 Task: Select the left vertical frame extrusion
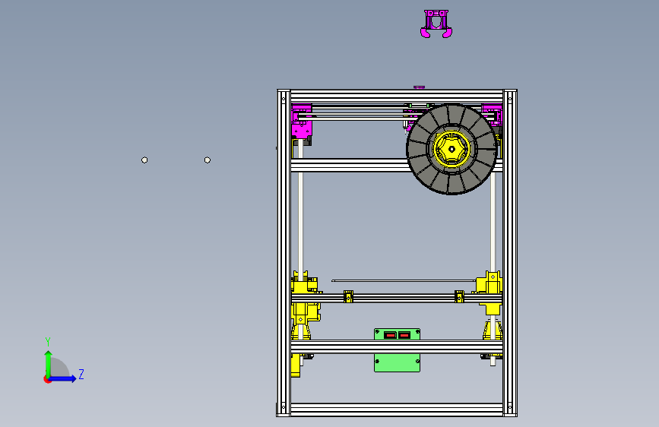click(284, 252)
